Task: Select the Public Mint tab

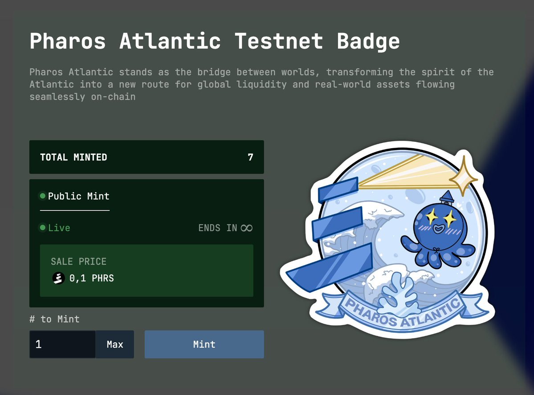Action: click(x=75, y=196)
